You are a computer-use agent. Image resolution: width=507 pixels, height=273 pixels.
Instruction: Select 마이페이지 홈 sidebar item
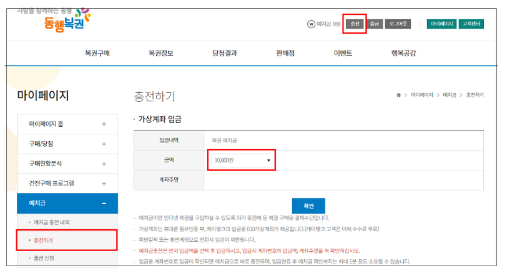coord(67,124)
